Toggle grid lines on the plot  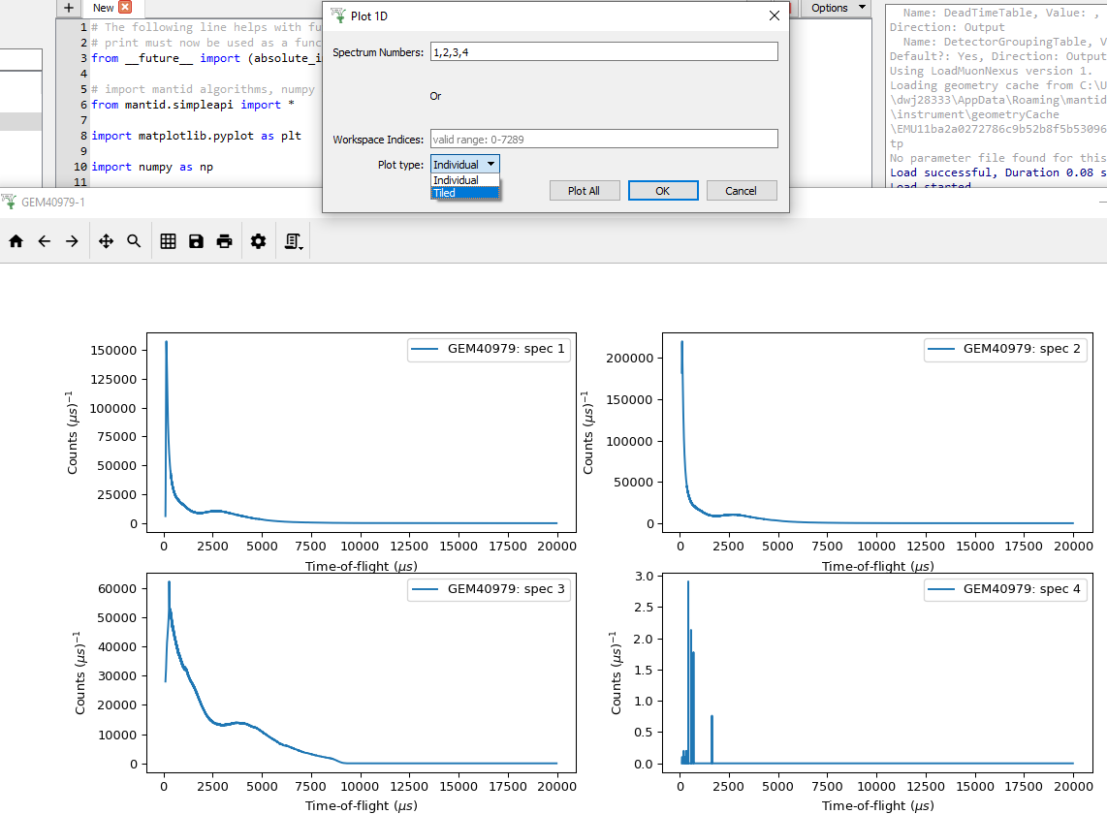point(168,241)
